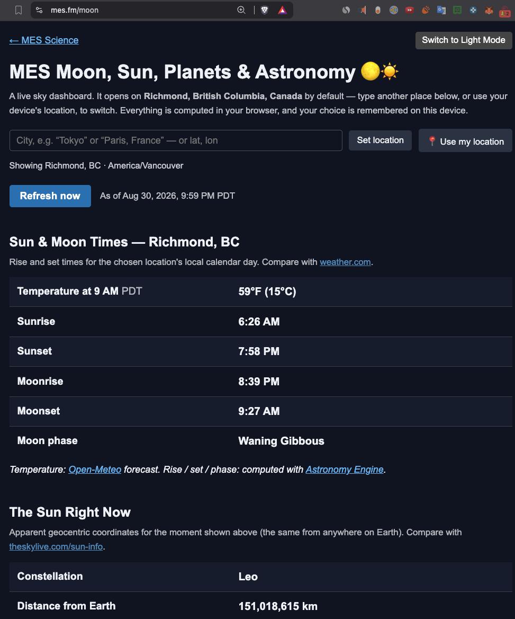The image size is (515, 619).
Task: Click Use my location button
Action: coord(465,141)
